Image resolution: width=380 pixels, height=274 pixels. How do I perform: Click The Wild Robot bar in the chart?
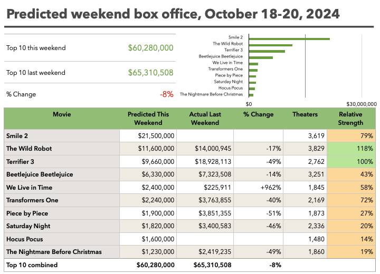click(x=270, y=45)
